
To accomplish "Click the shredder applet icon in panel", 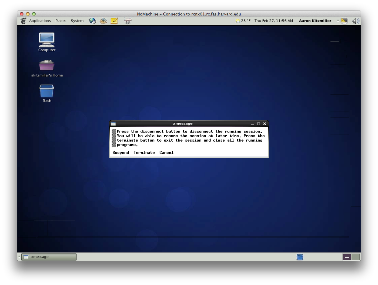I will point(128,21).
